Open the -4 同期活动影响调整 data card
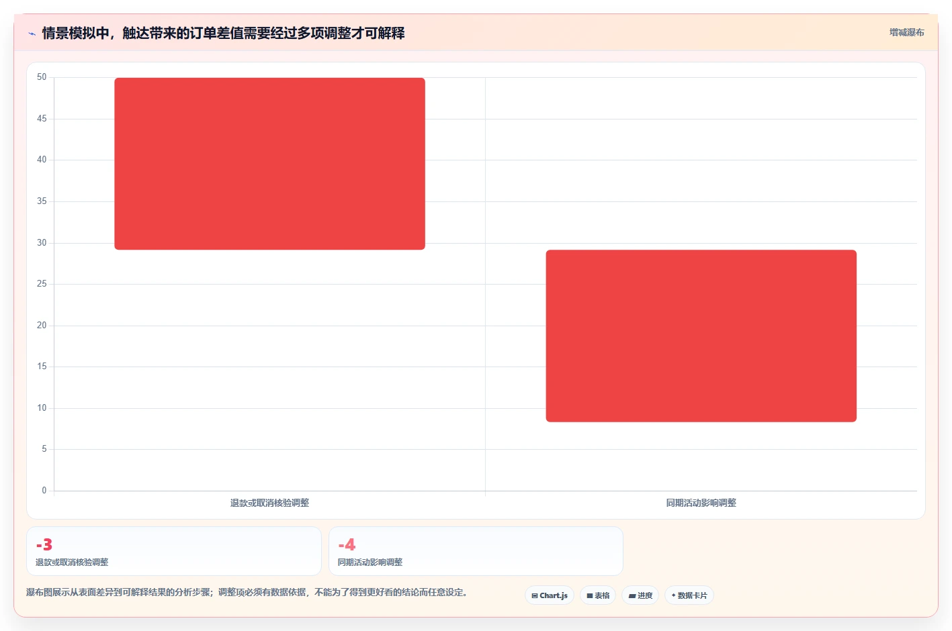The width and height of the screenshot is (952, 631). [476, 551]
